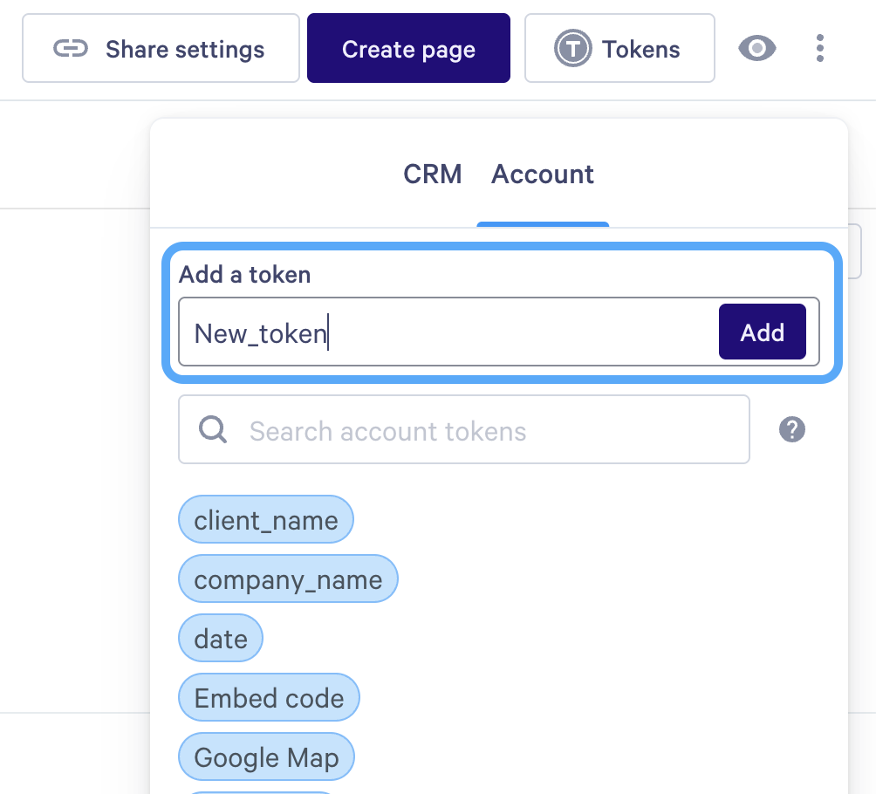Image resolution: width=876 pixels, height=794 pixels.
Task: Open the three-dot more options menu
Action: [819, 49]
